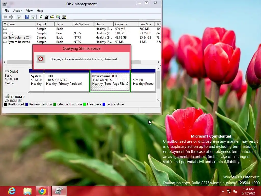Viewport: 261px width, 196px height.
Task: Click the view settings toolbar icon
Action: pyautogui.click(x=64, y=17)
